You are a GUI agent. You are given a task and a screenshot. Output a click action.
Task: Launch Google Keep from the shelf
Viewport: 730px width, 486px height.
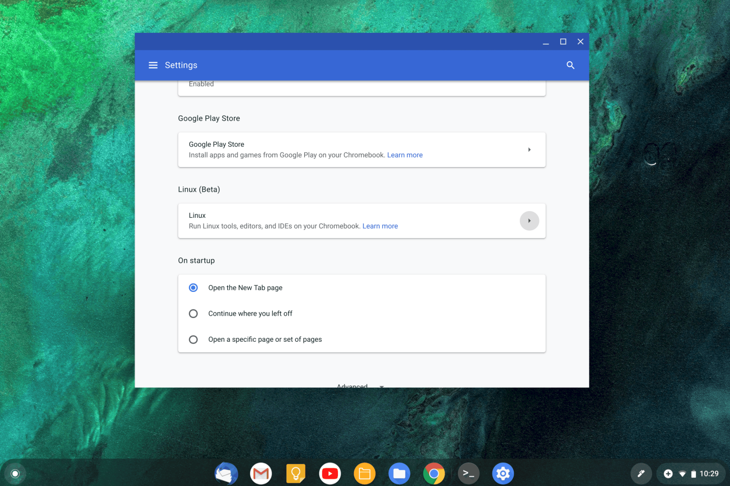point(296,474)
